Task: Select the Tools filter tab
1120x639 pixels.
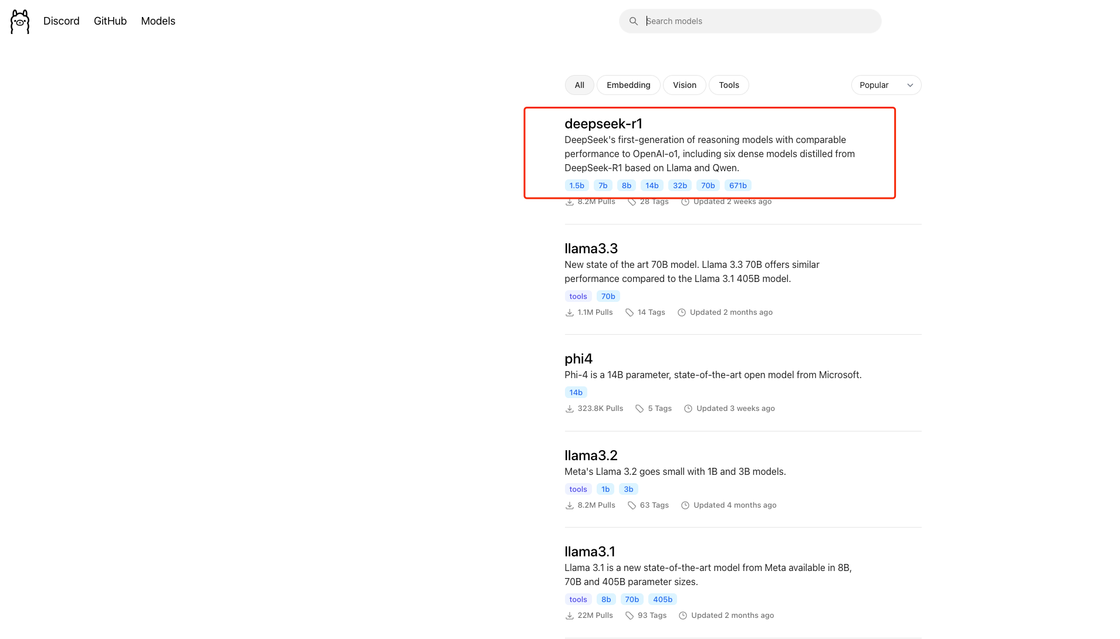Action: pyautogui.click(x=729, y=85)
